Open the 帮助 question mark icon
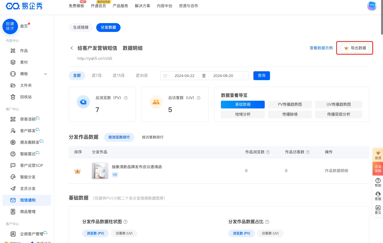 pos(378,181)
